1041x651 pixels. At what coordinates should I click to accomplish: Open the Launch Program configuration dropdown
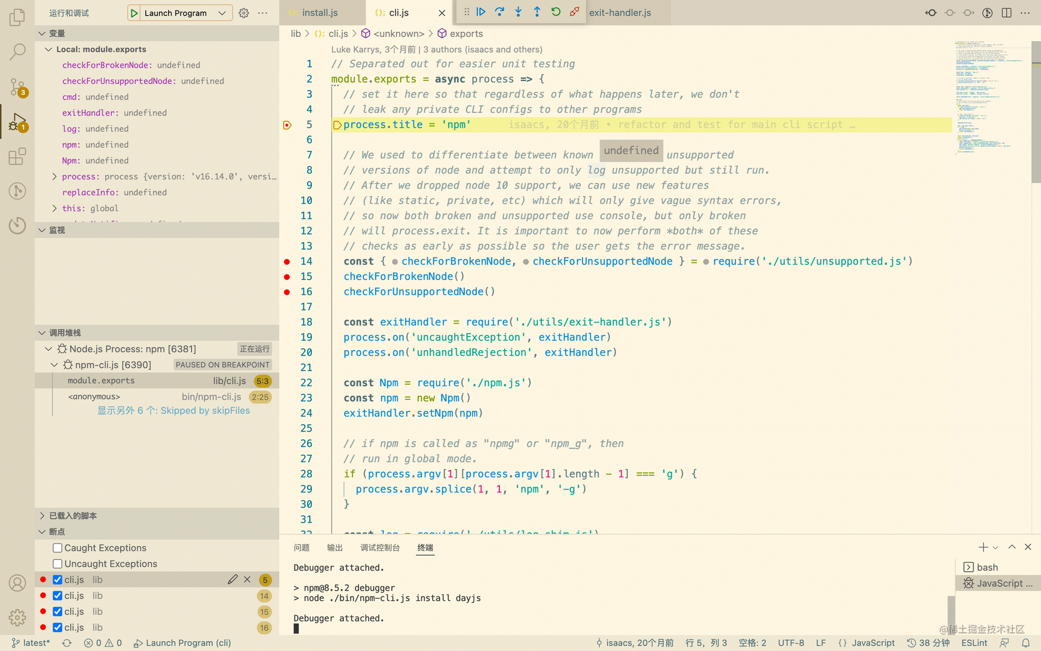[x=185, y=13]
